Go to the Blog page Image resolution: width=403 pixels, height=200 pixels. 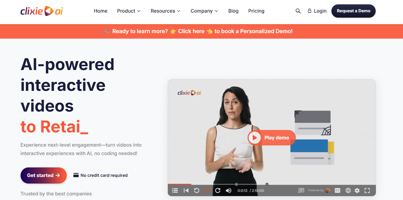click(x=233, y=11)
